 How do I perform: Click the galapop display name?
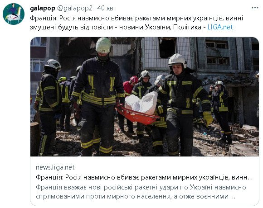point(43,8)
